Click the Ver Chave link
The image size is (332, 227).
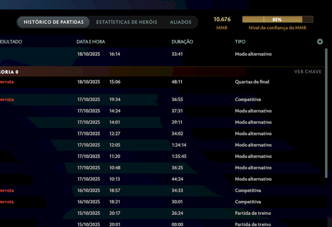coord(308,72)
